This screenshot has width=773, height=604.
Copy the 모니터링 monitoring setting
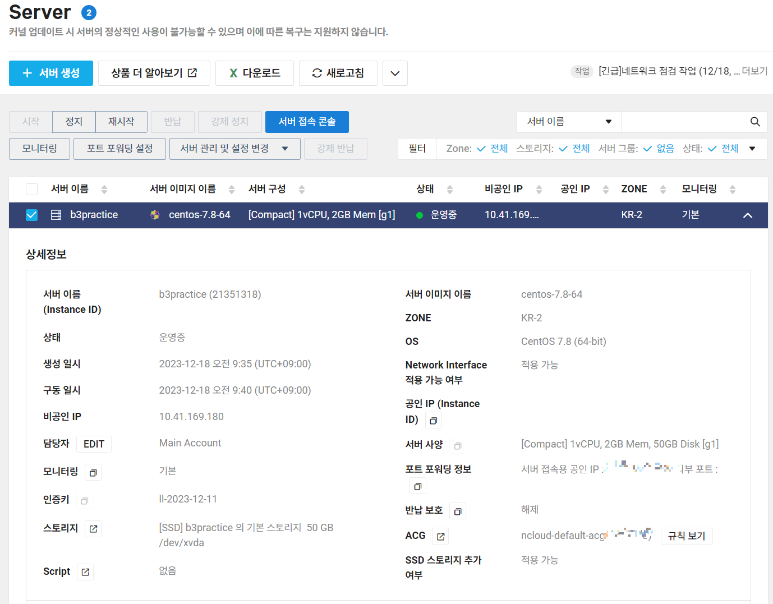tap(93, 472)
